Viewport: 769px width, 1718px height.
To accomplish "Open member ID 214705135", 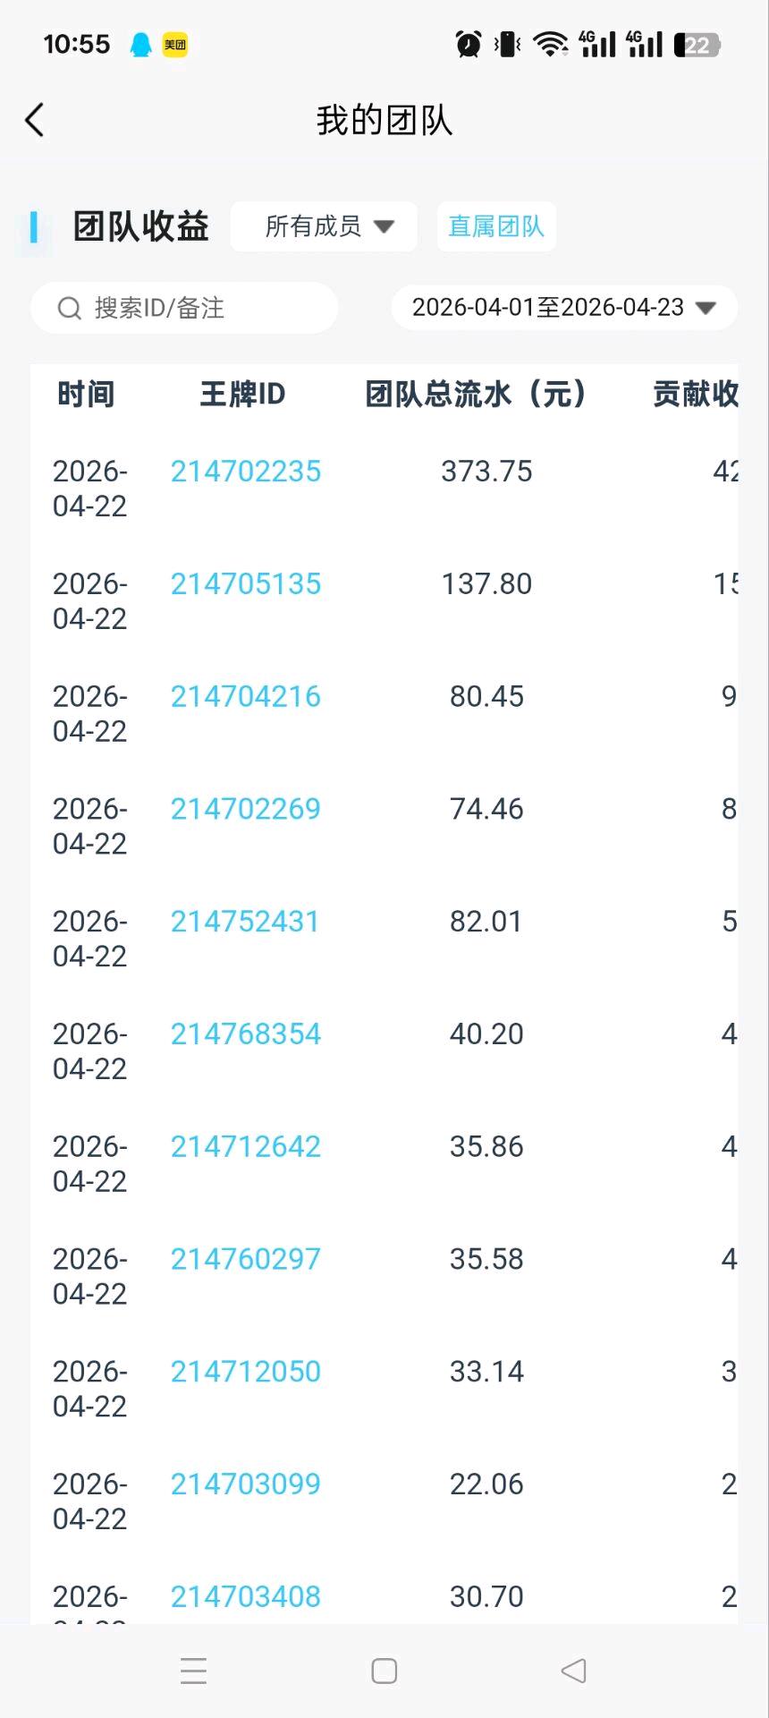I will click(246, 584).
